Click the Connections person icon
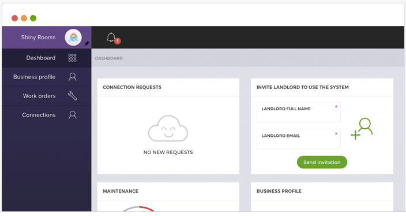Viewport: 406px width, 216px height. (73, 115)
